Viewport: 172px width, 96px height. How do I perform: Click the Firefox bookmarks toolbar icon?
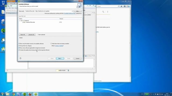pos(125,6)
